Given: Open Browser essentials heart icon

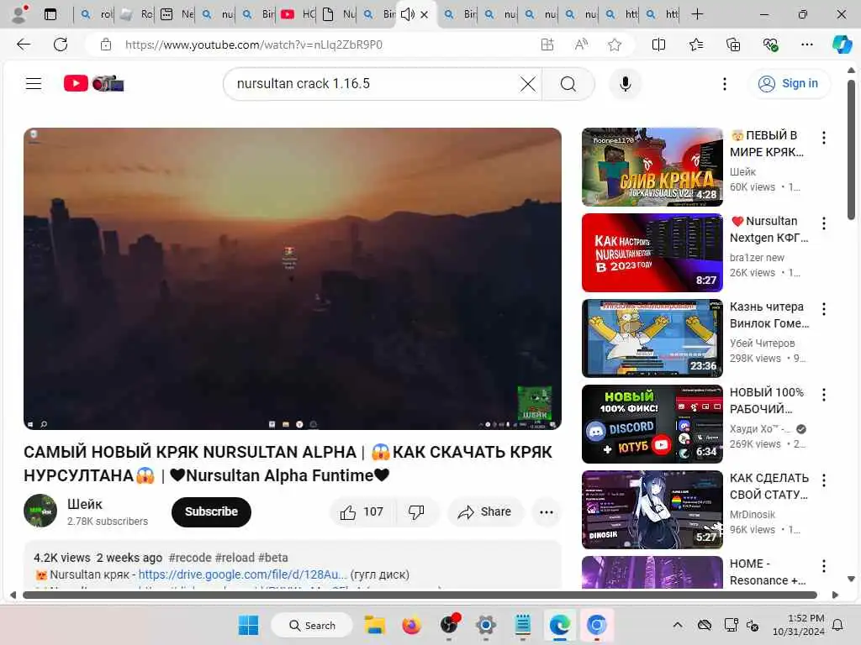Looking at the screenshot, I should [770, 45].
